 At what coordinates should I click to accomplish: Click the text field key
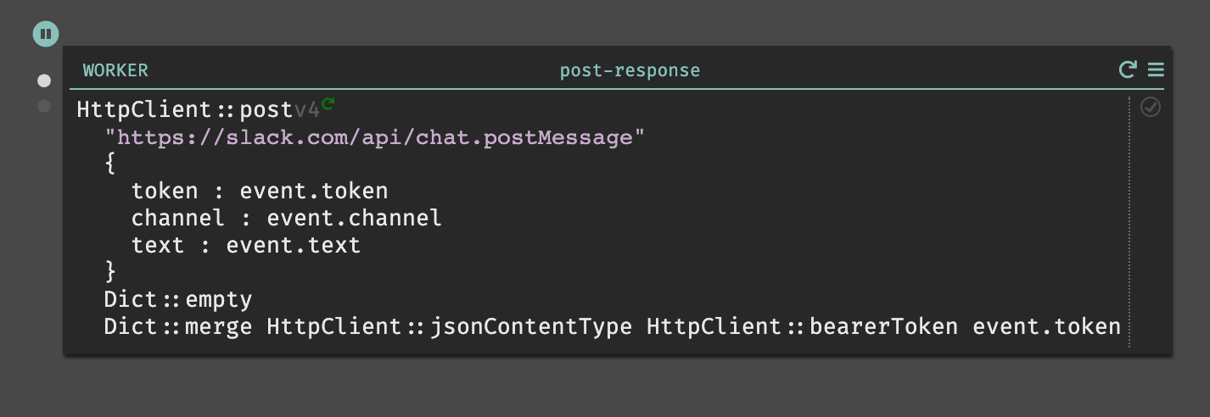158,246
